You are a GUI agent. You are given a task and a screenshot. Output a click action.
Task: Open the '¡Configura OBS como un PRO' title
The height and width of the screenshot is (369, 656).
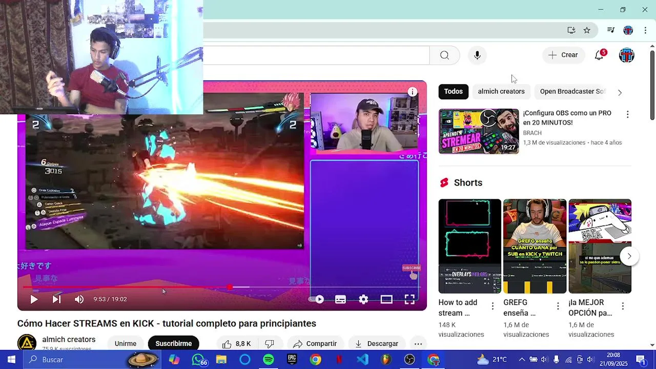[x=567, y=118]
